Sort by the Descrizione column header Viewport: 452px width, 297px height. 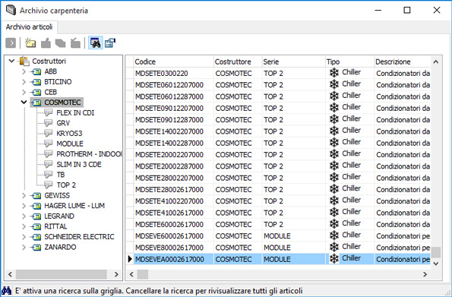click(402, 62)
